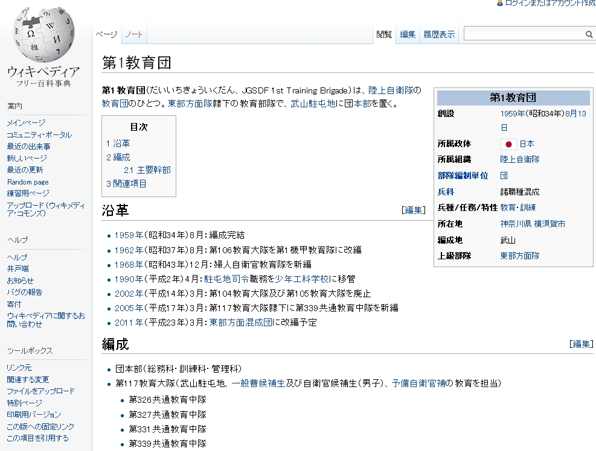Go to メインページ in sidebar
Viewport: 596px width, 451px height.
coord(26,122)
